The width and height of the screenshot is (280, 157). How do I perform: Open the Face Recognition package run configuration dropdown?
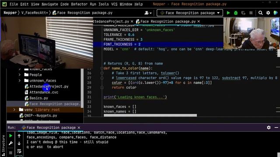190,13
